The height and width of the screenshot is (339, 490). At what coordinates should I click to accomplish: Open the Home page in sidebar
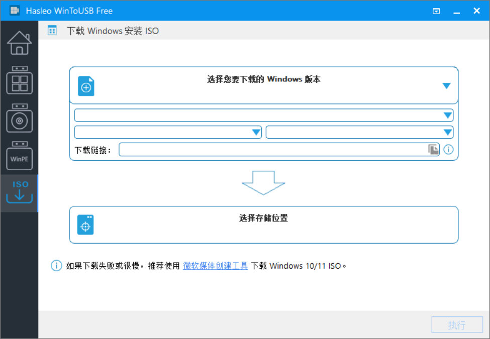click(x=20, y=43)
